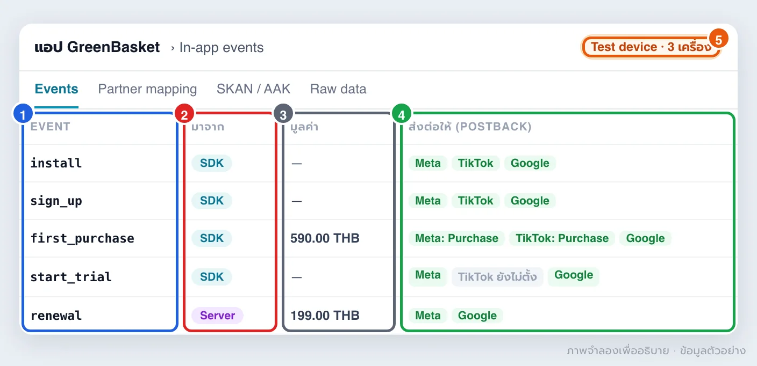Viewport: 757px width, 366px height.
Task: Click the EVENT column header
Action: [50, 127]
